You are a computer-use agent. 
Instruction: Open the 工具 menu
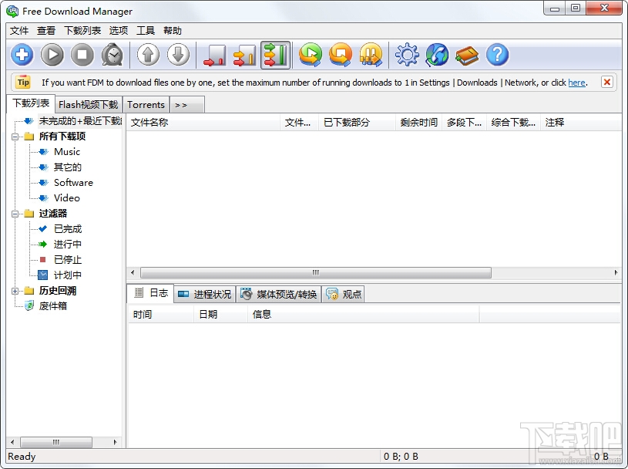click(x=146, y=30)
